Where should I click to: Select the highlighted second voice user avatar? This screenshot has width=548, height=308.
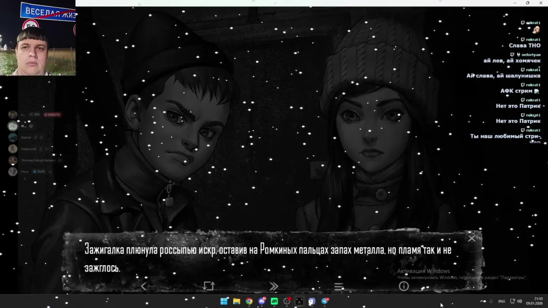click(x=13, y=126)
